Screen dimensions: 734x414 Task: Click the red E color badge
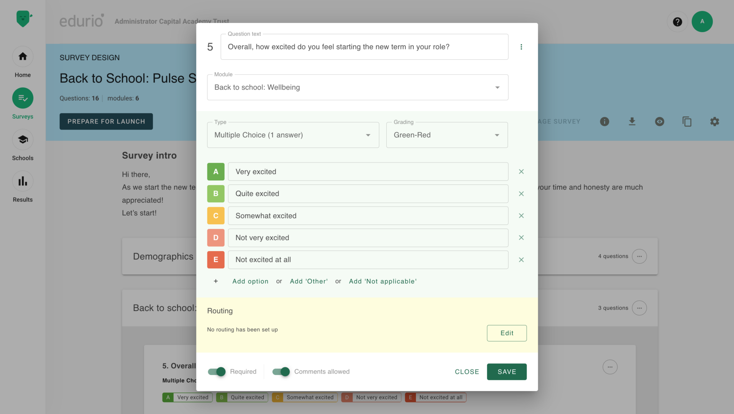point(216,260)
